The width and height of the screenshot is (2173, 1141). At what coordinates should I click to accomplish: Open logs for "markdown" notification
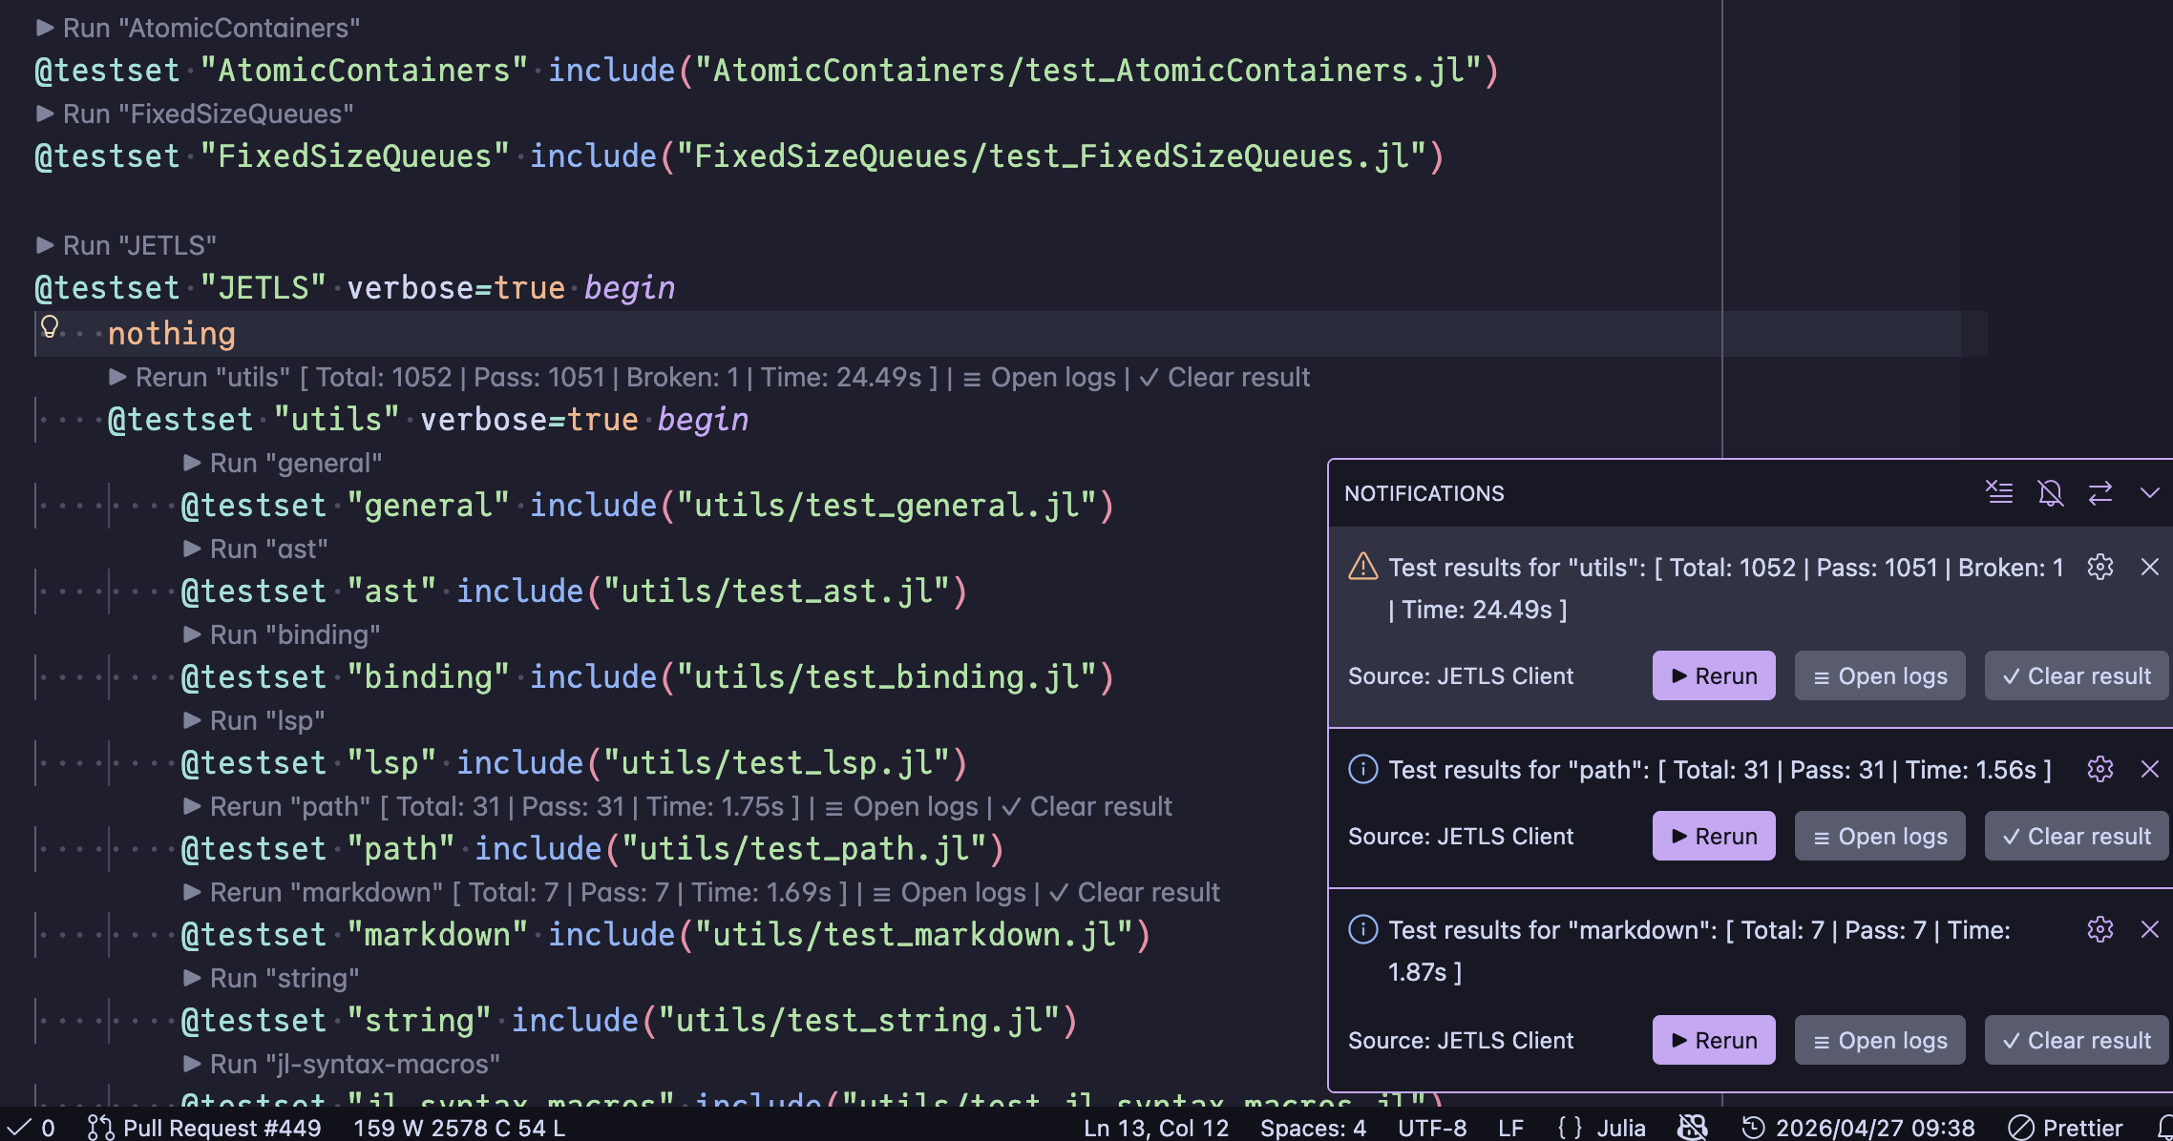(1880, 1041)
